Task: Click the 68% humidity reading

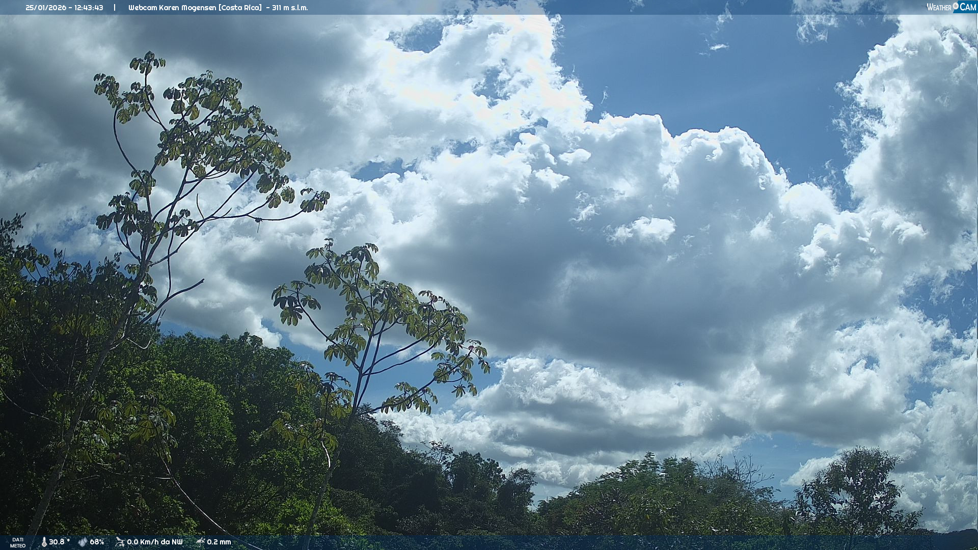Action: click(97, 542)
